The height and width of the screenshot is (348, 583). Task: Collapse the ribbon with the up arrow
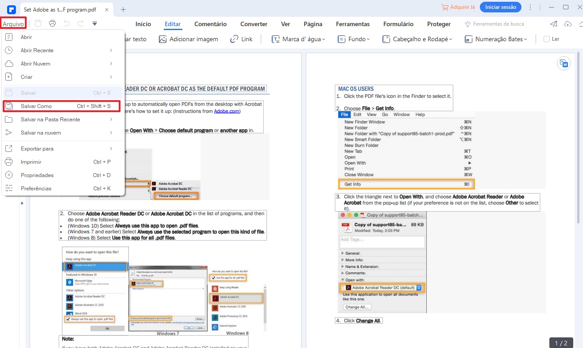[580, 24]
